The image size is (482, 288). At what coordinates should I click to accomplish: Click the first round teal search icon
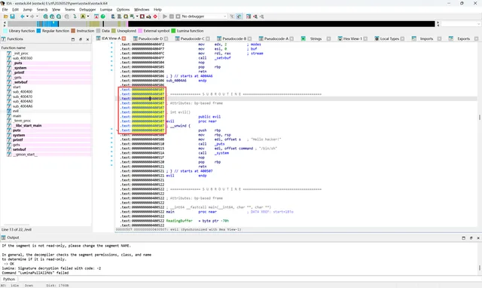click(45, 17)
